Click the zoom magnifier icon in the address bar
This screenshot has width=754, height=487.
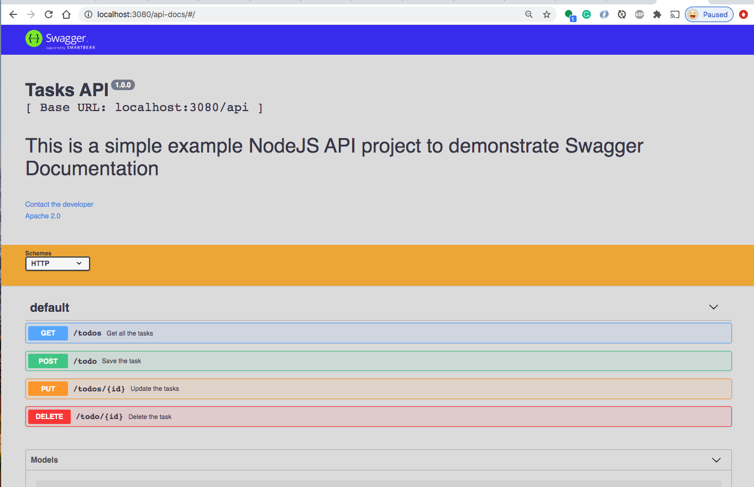tap(529, 14)
